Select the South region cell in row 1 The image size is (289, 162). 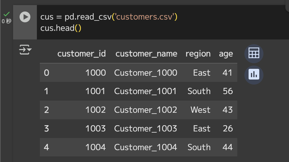(x=199, y=91)
